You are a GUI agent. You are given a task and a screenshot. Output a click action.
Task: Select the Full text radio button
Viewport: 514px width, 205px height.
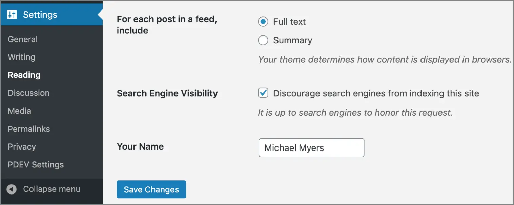pos(263,21)
